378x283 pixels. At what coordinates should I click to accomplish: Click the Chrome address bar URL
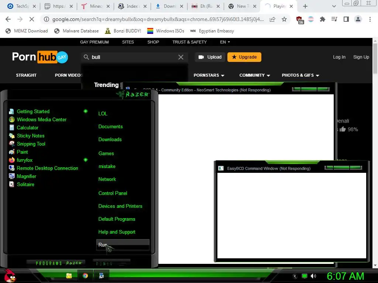pyautogui.click(x=158, y=19)
